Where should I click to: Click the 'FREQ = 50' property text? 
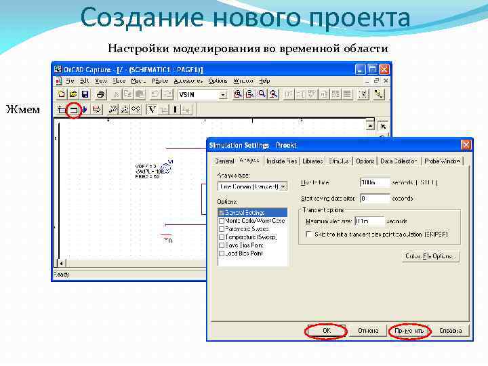coord(147,177)
